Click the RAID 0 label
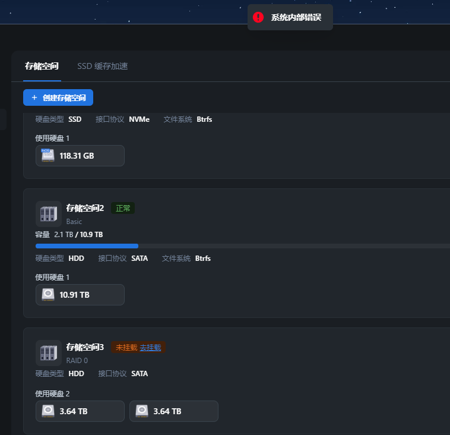 click(x=77, y=361)
